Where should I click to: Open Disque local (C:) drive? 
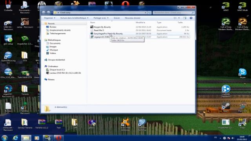point(57,70)
